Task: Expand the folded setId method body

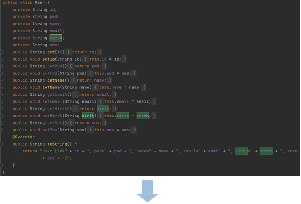Action: tap(1, 59)
